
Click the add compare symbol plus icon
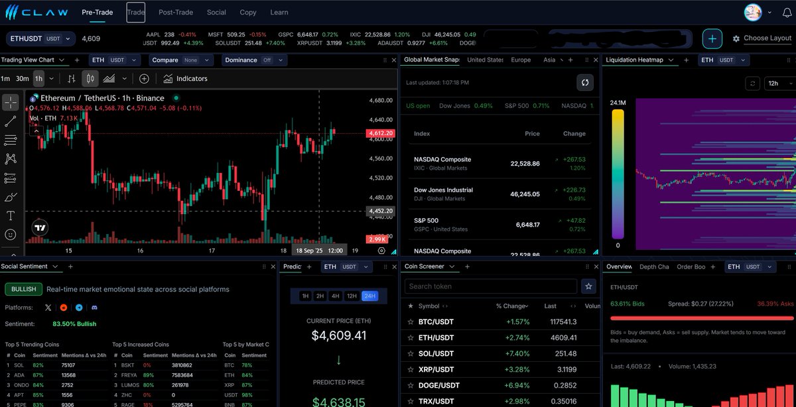pyautogui.click(x=144, y=78)
